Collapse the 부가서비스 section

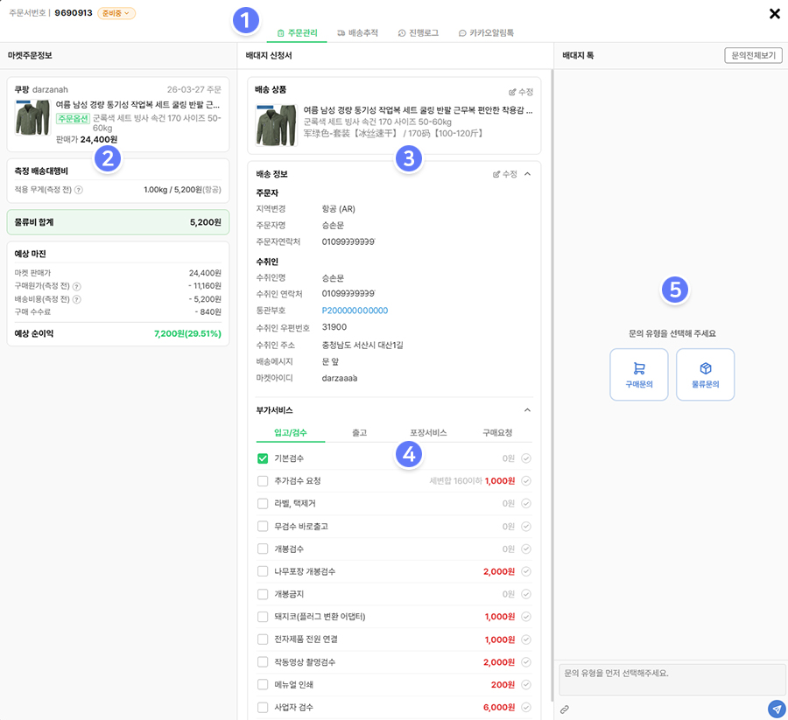pos(527,409)
